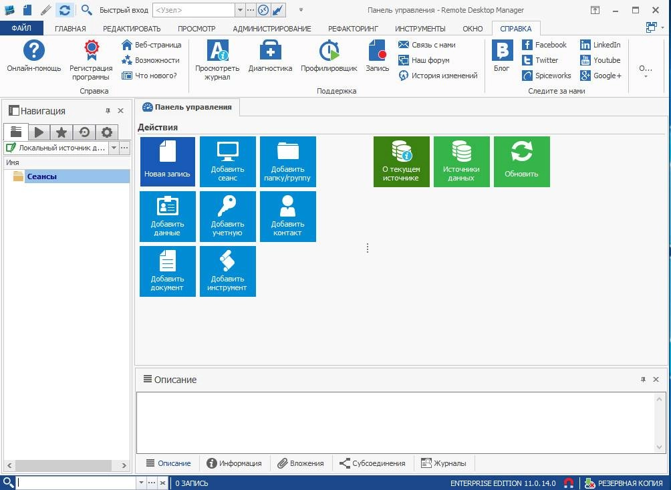Switch to Субсоединения bottom tab
The width and height of the screenshot is (671, 490).
[x=372, y=463]
